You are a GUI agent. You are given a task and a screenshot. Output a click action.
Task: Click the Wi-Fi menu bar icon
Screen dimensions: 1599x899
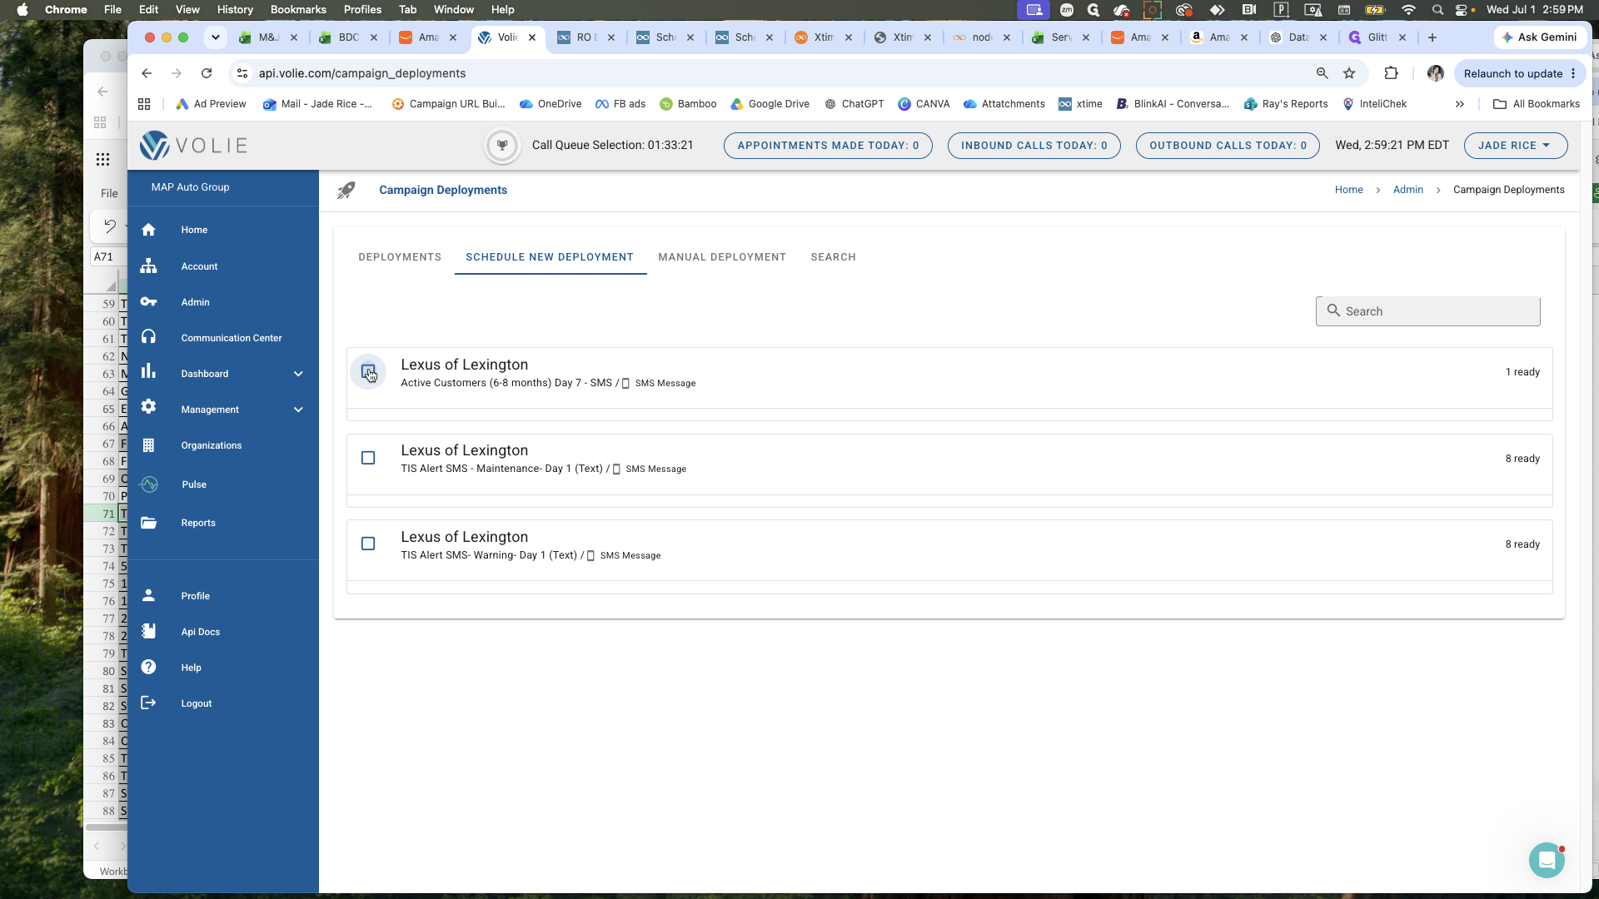click(x=1408, y=10)
